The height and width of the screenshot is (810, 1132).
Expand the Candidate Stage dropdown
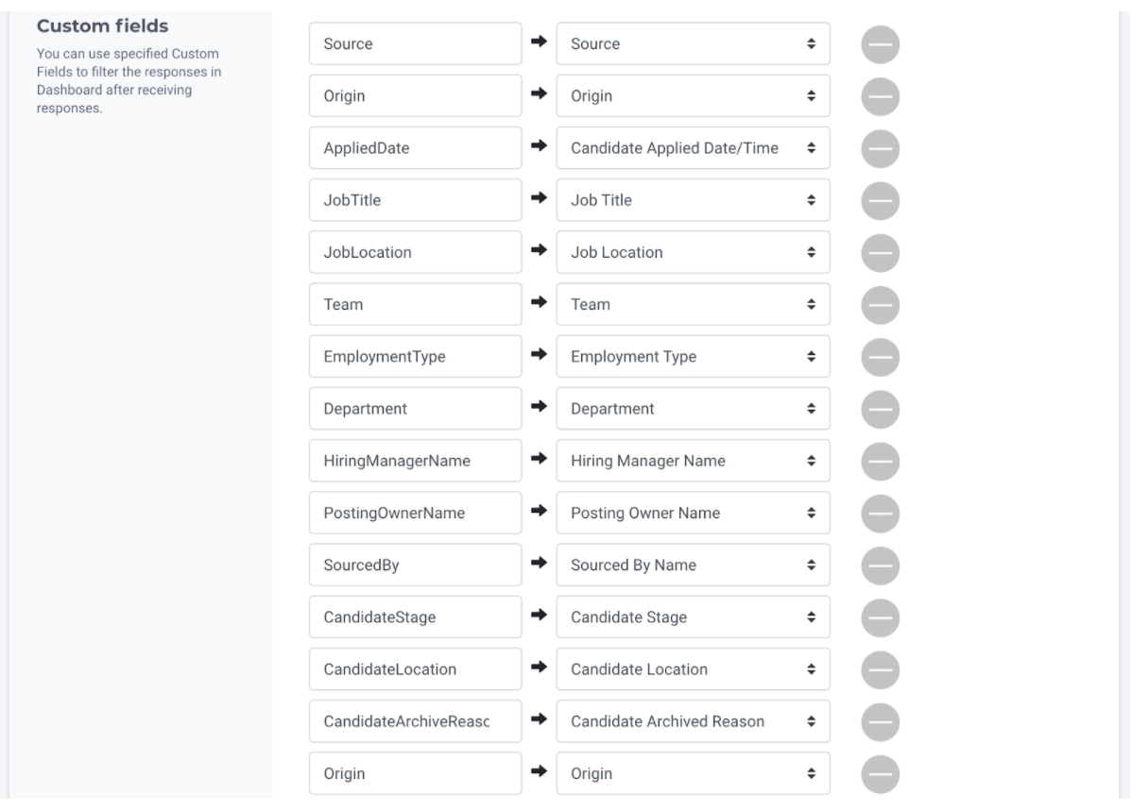(x=693, y=616)
